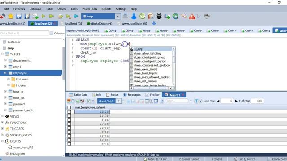Click the database table import icon with green arrow
Viewport: 287px width, 161px height.
click(x=167, y=17)
